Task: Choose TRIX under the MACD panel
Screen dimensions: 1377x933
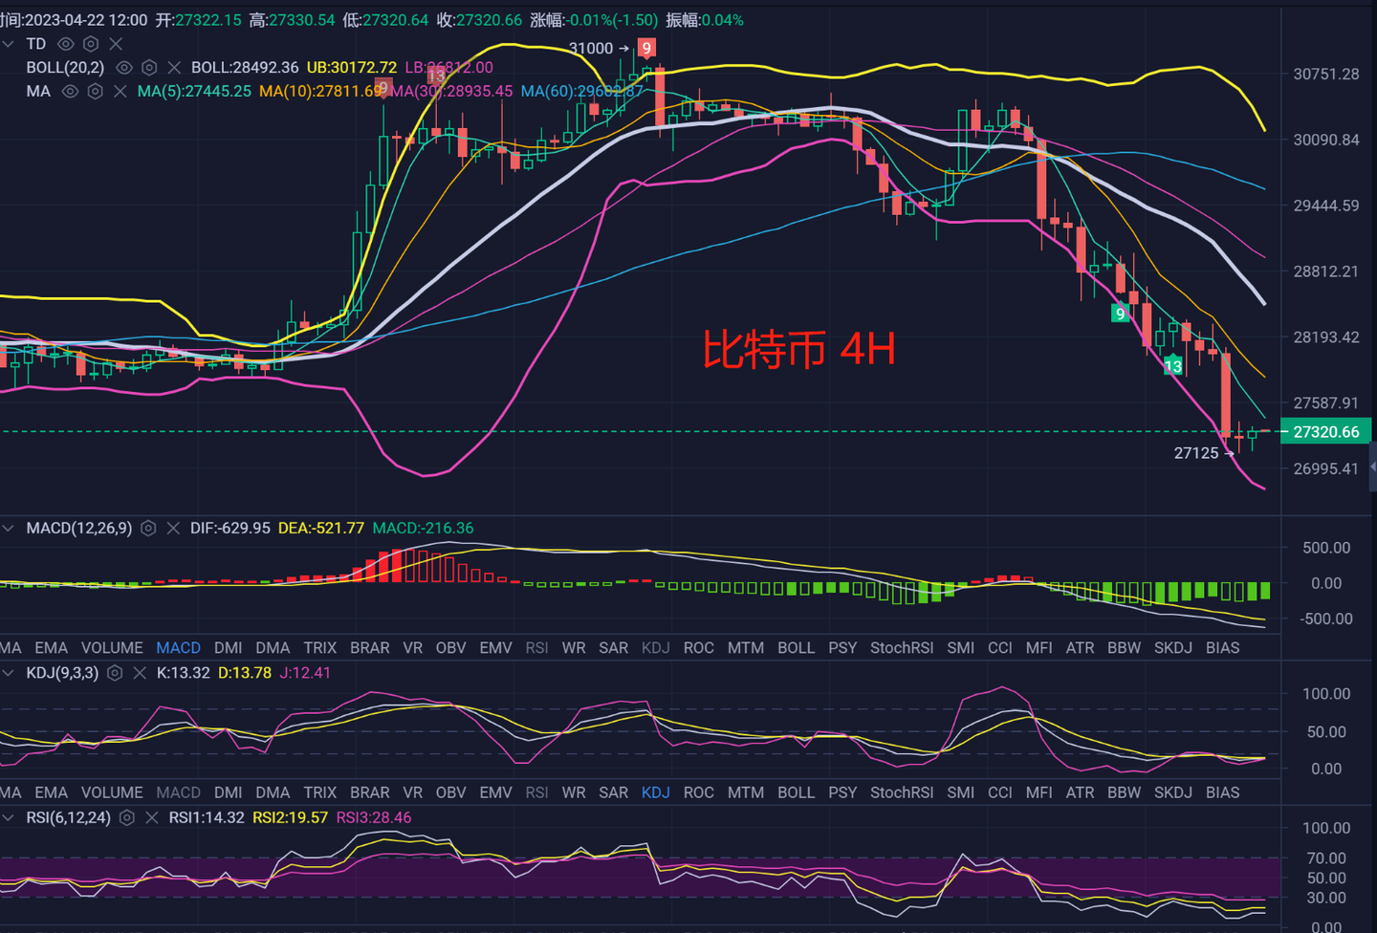Action: coord(320,647)
